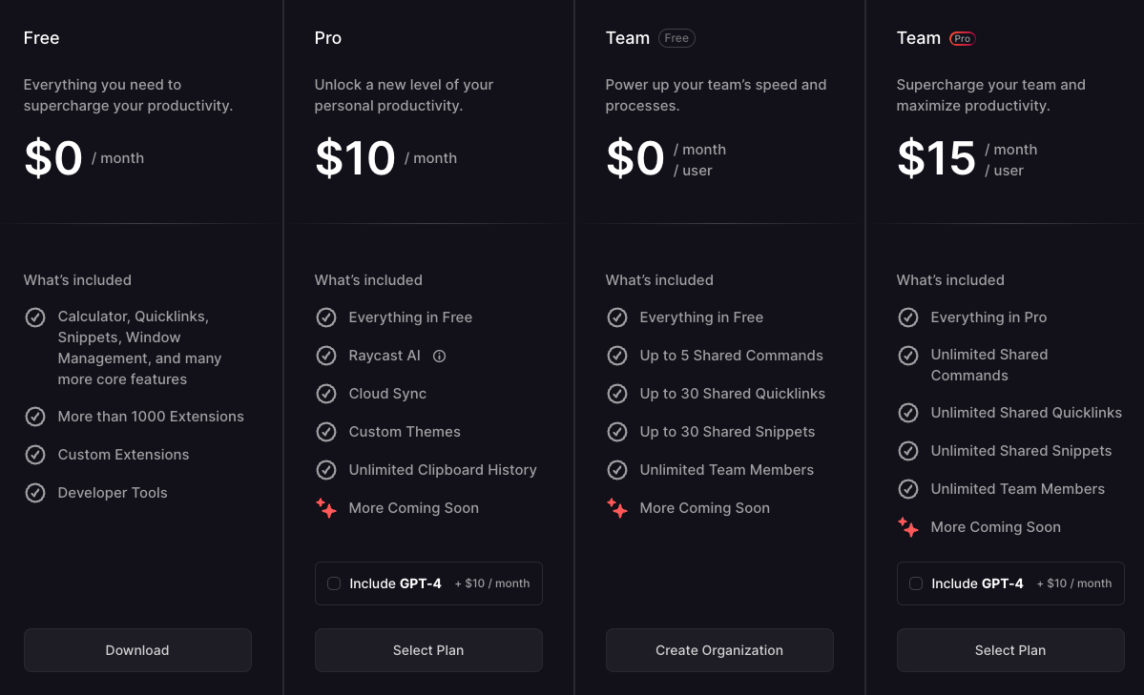Click the checkmark icon beside Developer Tools

(35, 493)
